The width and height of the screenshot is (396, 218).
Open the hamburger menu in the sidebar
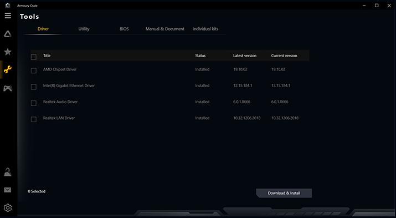tap(8, 16)
